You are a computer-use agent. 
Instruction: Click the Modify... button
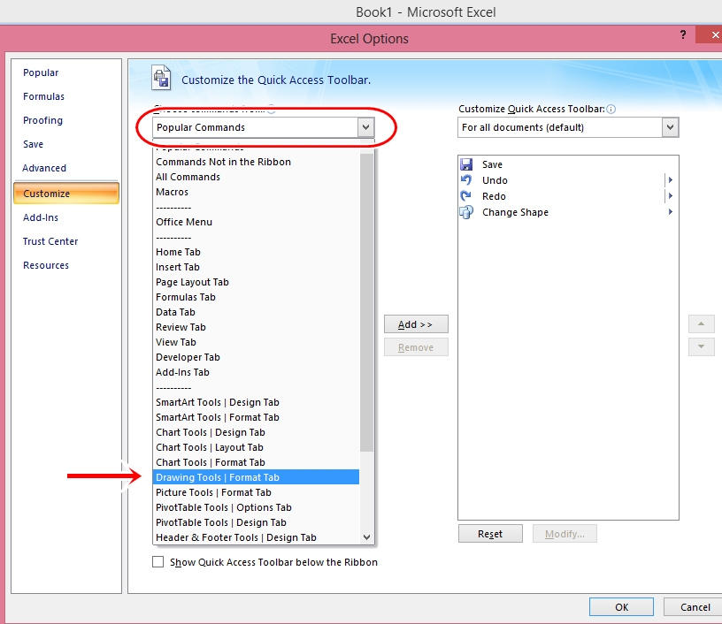565,534
